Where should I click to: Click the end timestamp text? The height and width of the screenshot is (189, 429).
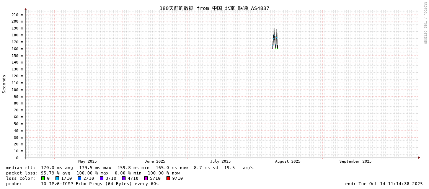[x=384, y=184]
